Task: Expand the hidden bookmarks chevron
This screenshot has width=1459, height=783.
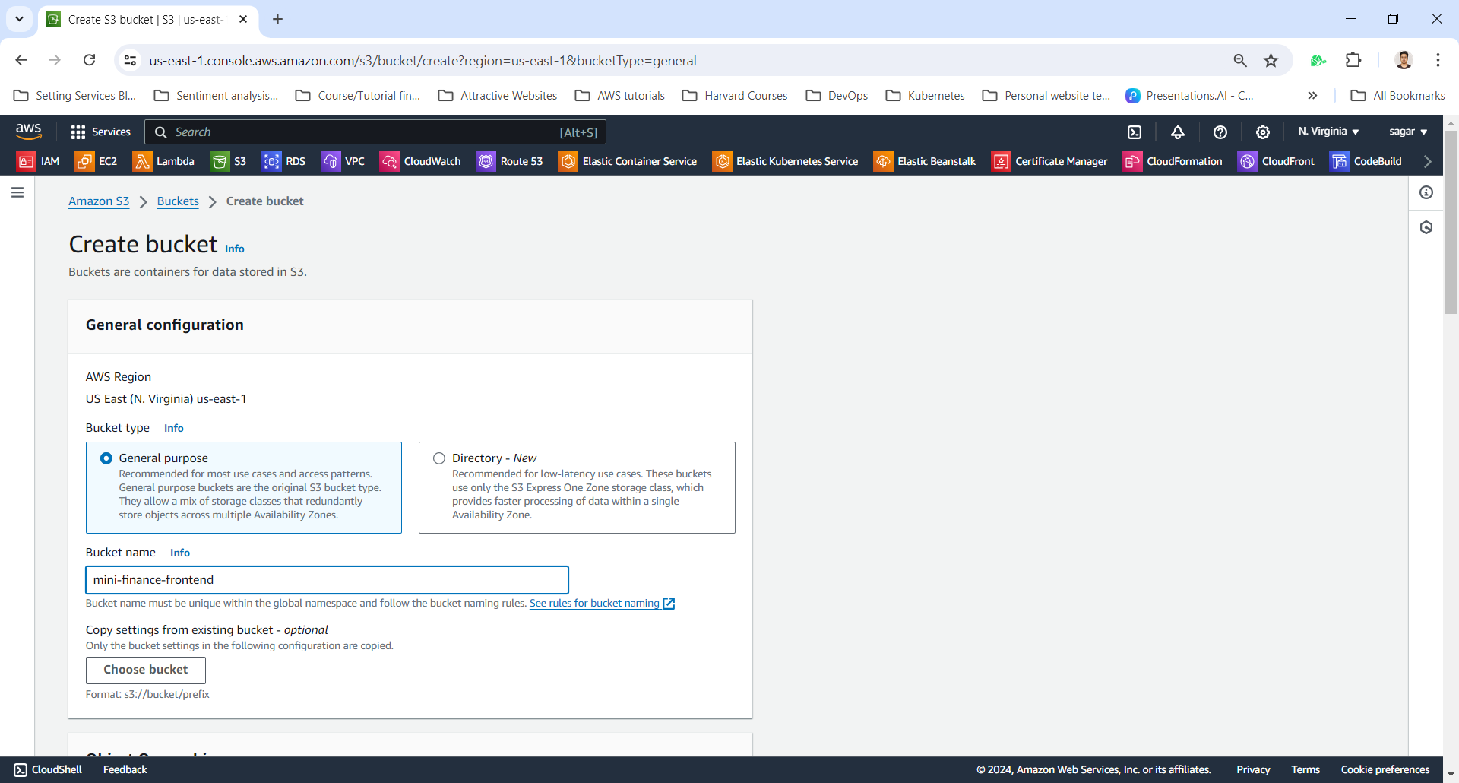Action: click(1312, 96)
